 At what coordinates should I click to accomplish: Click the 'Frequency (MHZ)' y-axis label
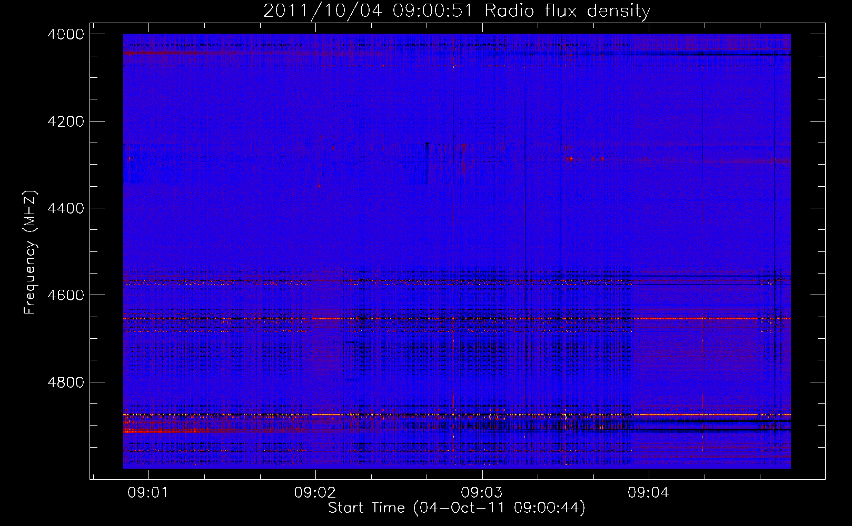click(x=31, y=252)
